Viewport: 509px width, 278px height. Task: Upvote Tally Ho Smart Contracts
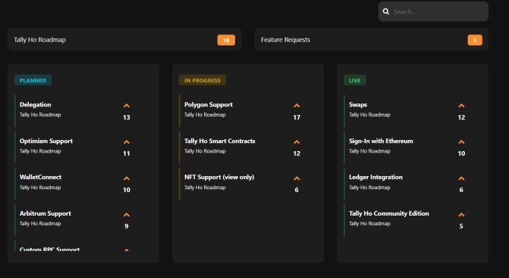(297, 142)
